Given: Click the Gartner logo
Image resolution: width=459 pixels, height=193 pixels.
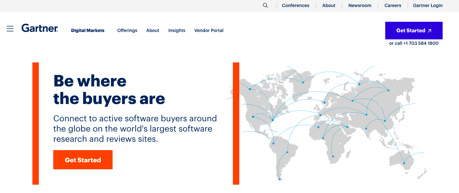Looking at the screenshot, I should coord(40,28).
